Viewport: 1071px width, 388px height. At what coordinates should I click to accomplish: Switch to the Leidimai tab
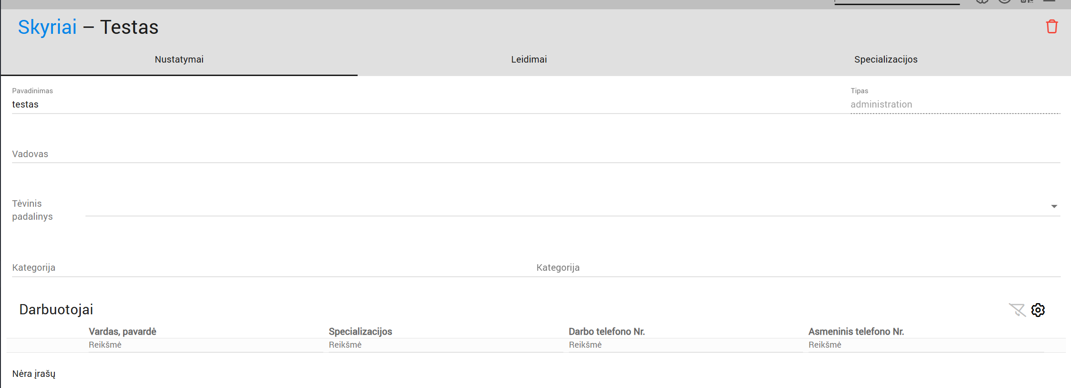coord(529,59)
